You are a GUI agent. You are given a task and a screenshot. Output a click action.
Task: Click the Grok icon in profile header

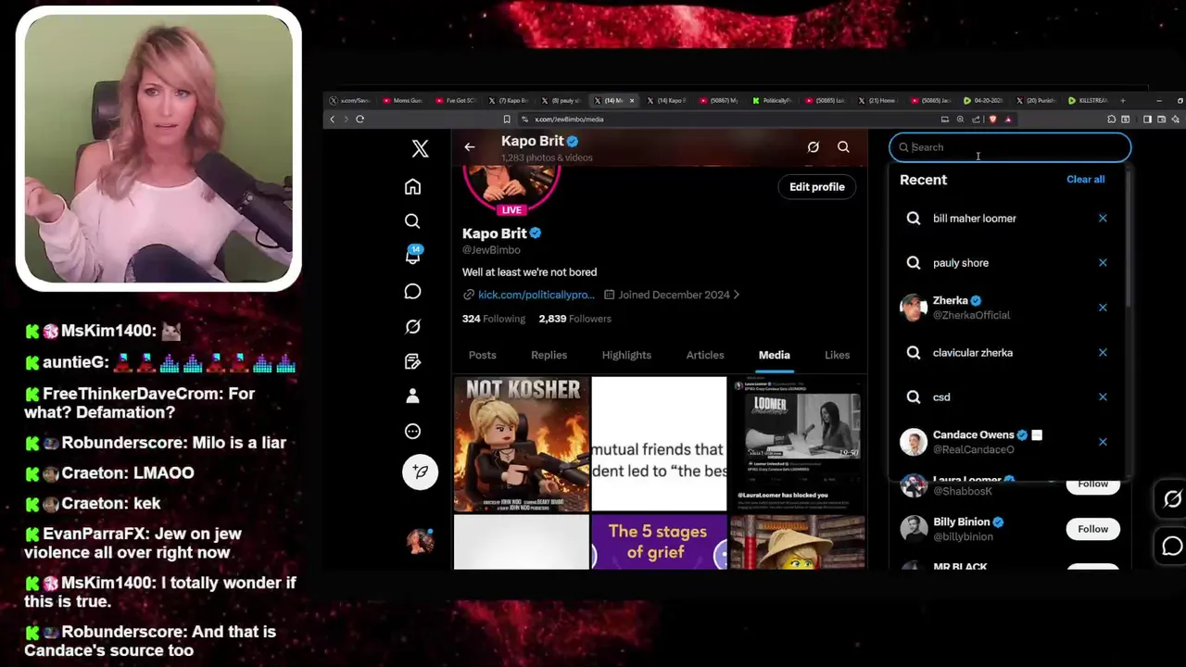813,147
